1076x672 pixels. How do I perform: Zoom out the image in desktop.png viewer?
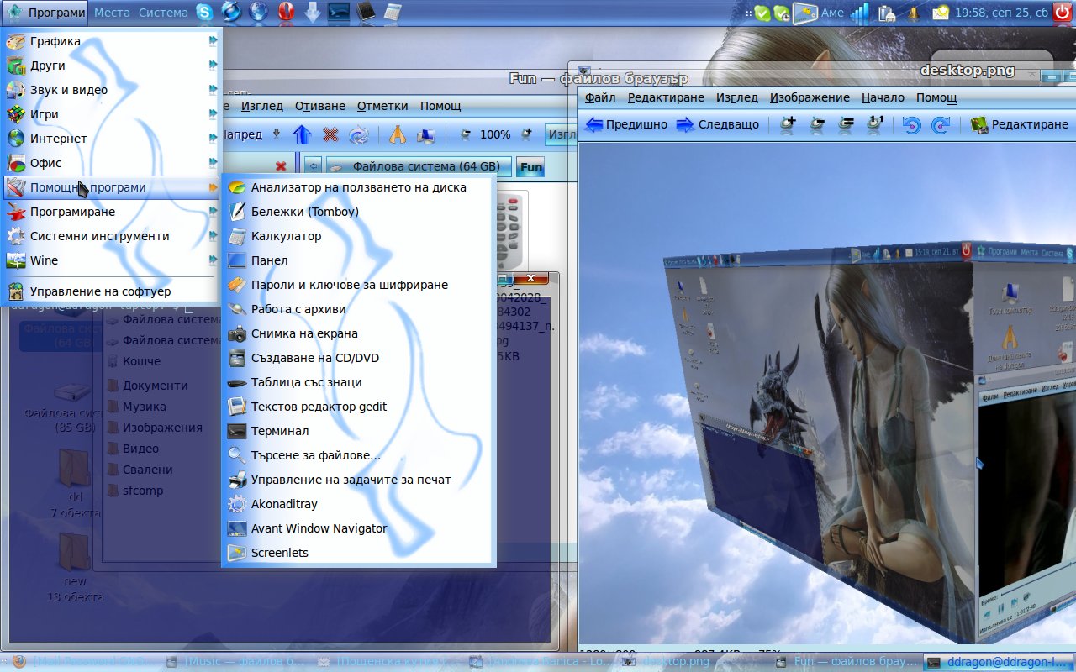pyautogui.click(x=817, y=124)
